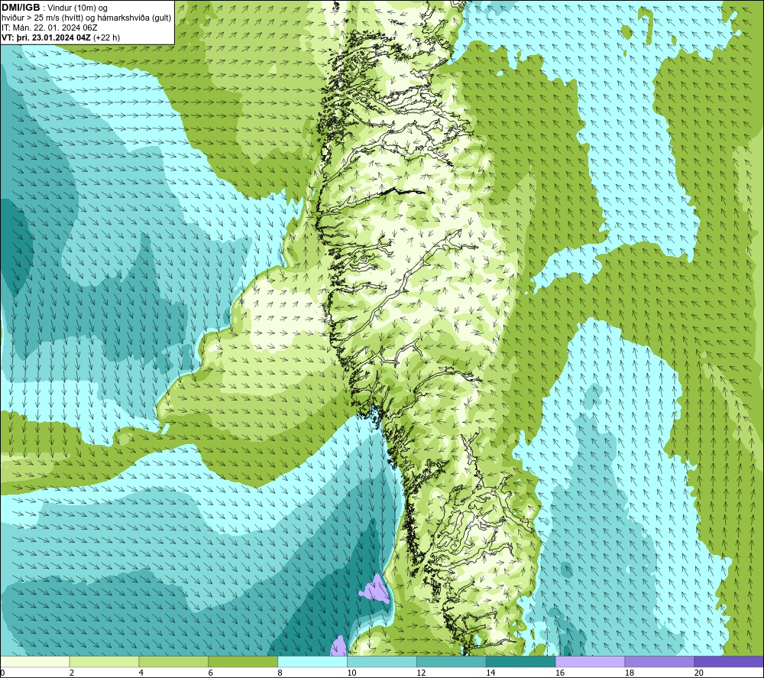The height and width of the screenshot is (678, 764).
Task: Select the olive green 6–8 m/s legend swatch
Action: coord(243,662)
